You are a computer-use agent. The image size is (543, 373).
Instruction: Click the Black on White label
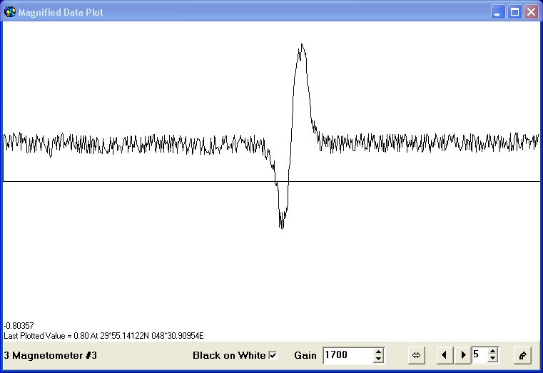click(x=229, y=355)
